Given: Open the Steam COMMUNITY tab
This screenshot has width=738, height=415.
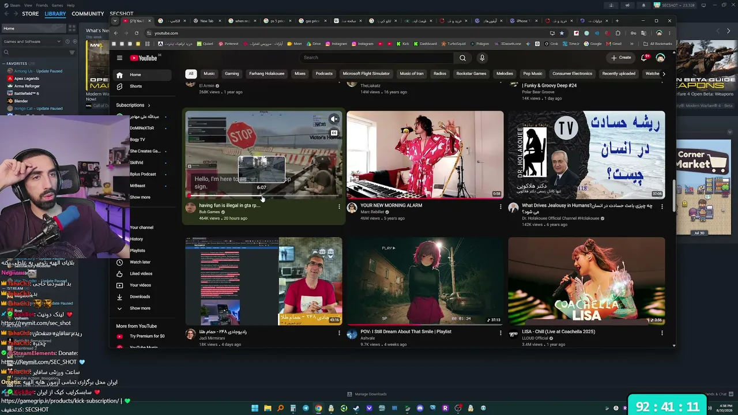Looking at the screenshot, I should click(x=88, y=14).
